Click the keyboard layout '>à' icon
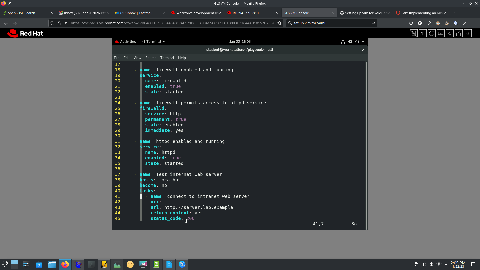 tap(468, 33)
